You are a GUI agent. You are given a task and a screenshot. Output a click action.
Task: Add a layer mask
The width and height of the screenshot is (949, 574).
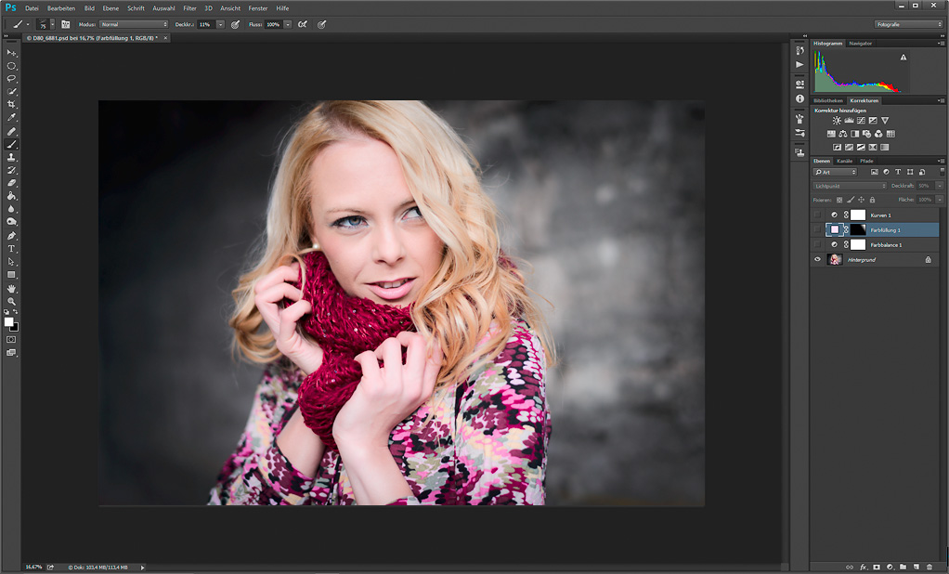(x=877, y=567)
